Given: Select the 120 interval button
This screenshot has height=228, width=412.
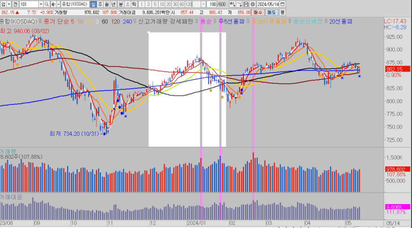Looking at the screenshot, I should click(x=189, y=4).
